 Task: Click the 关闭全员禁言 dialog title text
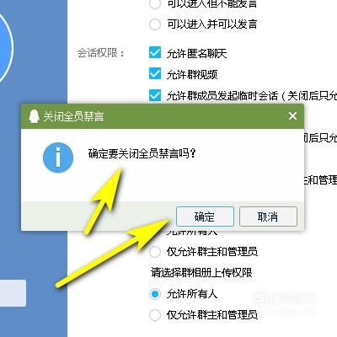pos(73,116)
